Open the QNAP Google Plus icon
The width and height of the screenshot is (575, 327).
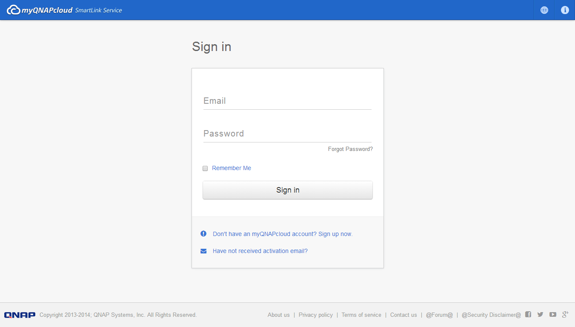tap(565, 314)
